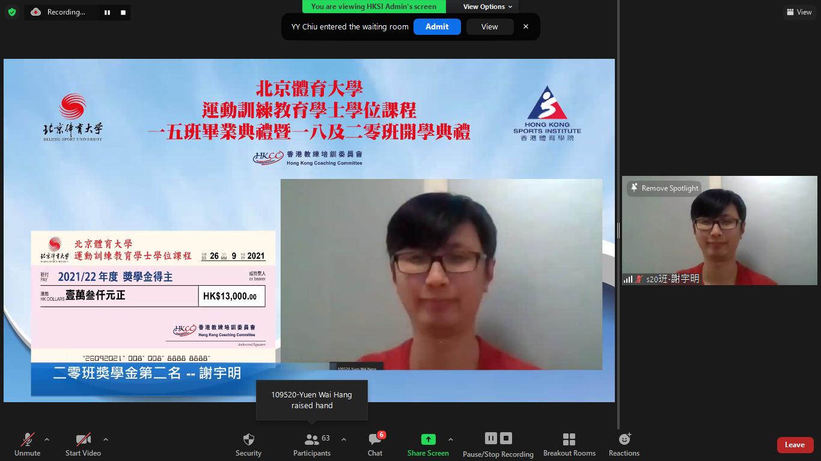Screen dimensions: 821x461
Task: Open the Chat panel
Action: tap(375, 445)
